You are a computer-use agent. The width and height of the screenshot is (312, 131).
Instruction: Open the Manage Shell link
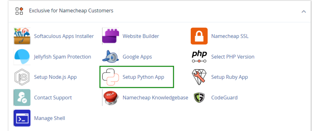[x=50, y=118]
